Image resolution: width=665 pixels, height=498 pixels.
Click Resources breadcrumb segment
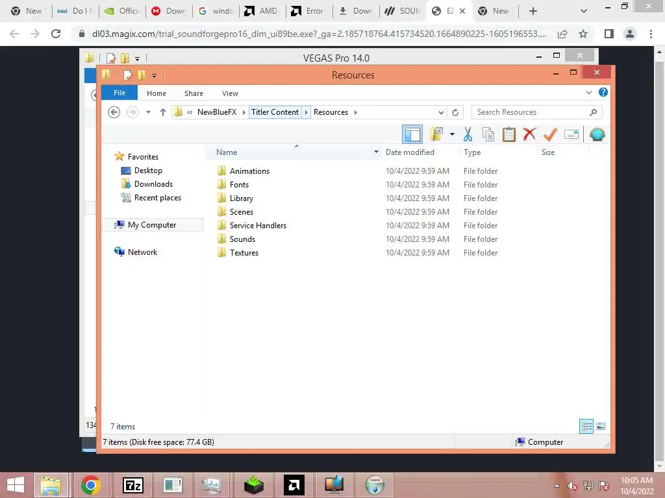[331, 112]
